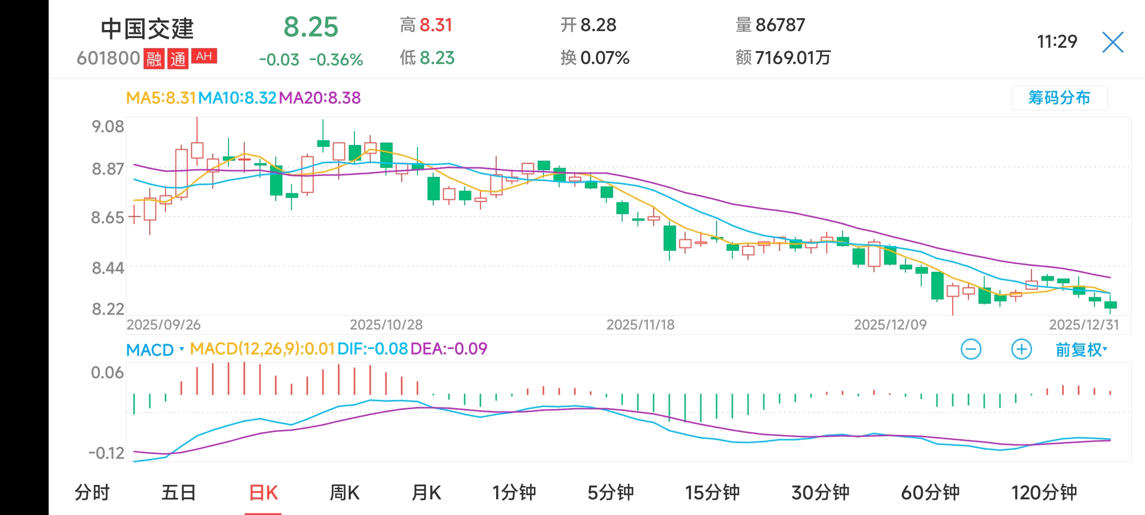The height and width of the screenshot is (515, 1145).
Task: Switch to the 五日 tab
Action: 178,492
